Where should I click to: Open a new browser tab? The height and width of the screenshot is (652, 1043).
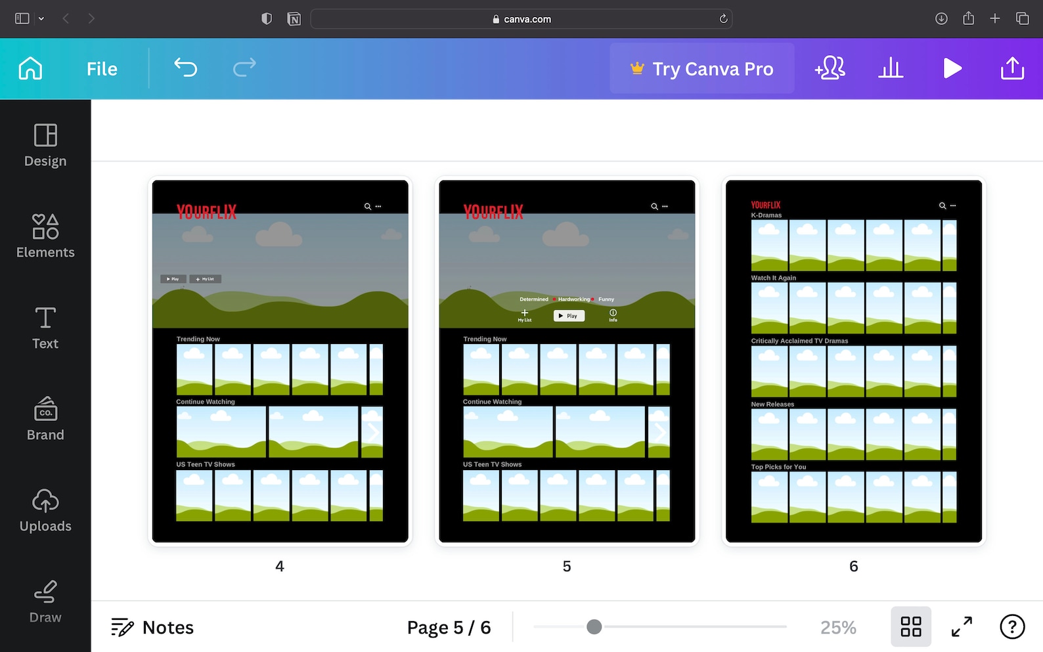point(995,18)
